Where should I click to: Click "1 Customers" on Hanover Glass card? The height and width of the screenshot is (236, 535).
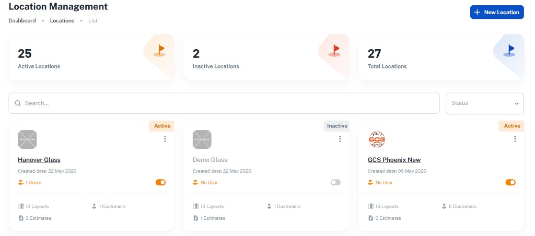(112, 206)
